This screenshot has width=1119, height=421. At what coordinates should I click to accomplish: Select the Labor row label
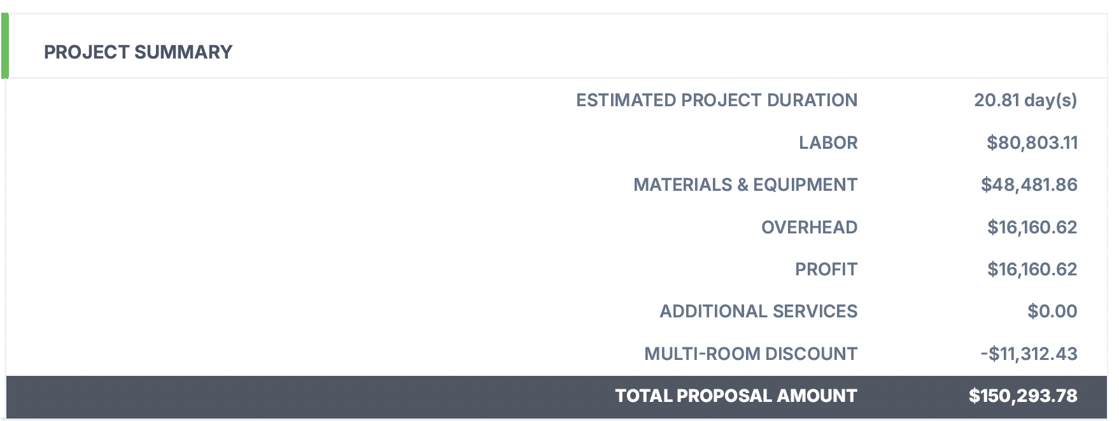pos(828,142)
